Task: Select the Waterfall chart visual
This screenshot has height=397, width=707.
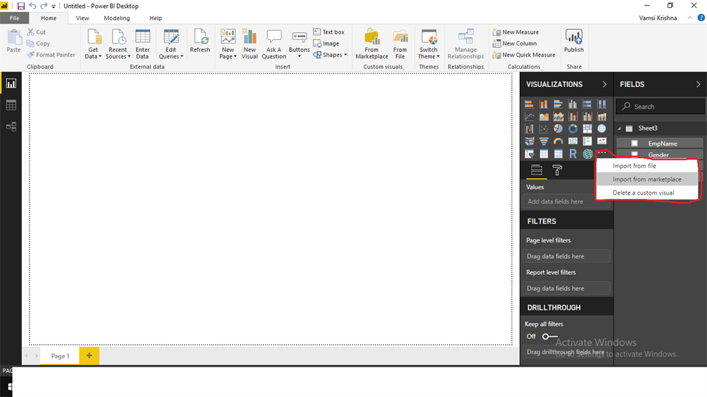Action: tap(530, 129)
